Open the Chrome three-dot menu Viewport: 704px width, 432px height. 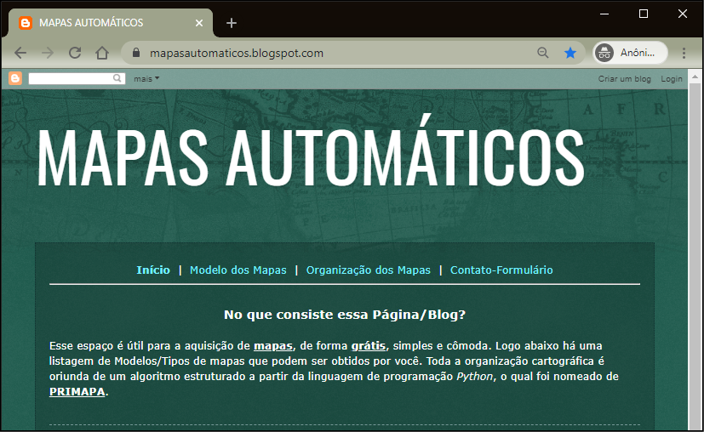pyautogui.click(x=684, y=53)
